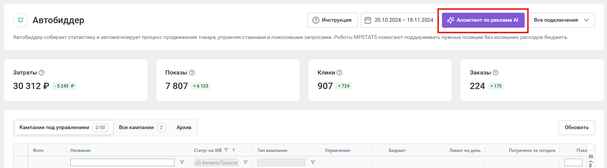607x168 pixels.
Task: Switch to Кампании под управлением tab
Action: coord(64,128)
